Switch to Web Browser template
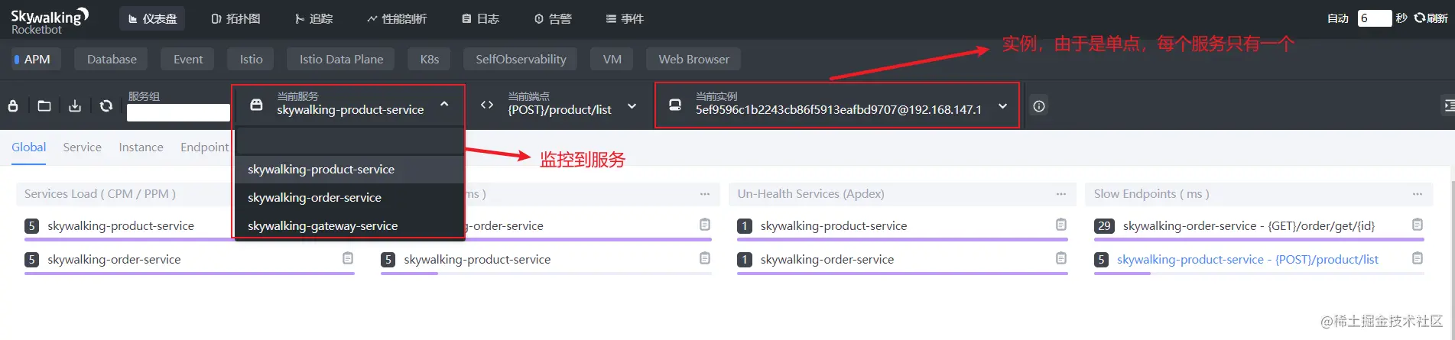 click(x=693, y=59)
